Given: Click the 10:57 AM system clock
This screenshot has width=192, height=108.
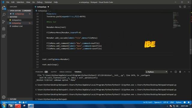Looking at the screenshot, I should [184, 106].
